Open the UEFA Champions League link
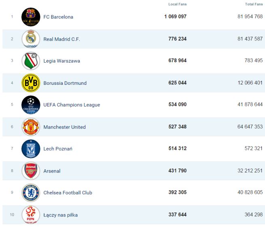Screen dimensions: 265x227 pyautogui.click(x=72, y=105)
